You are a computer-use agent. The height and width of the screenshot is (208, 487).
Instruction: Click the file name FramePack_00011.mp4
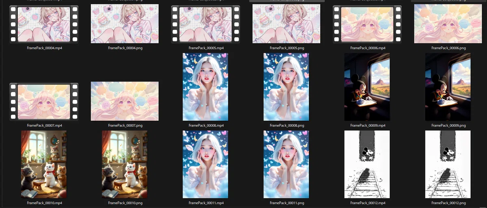[x=206, y=203]
